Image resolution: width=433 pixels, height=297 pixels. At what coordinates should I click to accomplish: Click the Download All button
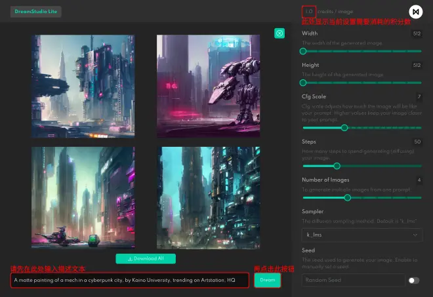click(x=146, y=258)
